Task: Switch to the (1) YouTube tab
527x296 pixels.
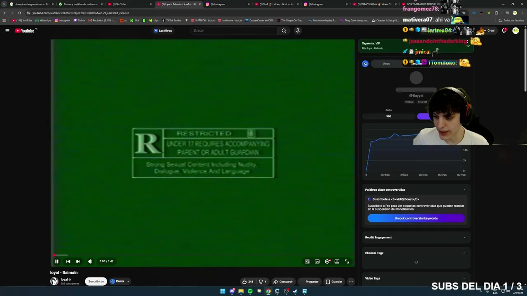Action: [x=129, y=4]
